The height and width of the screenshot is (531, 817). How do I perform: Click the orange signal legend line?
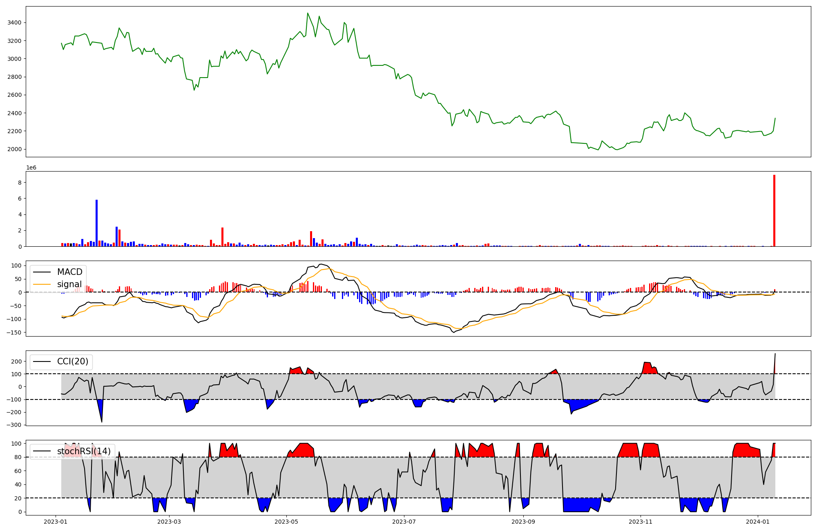tap(42, 284)
